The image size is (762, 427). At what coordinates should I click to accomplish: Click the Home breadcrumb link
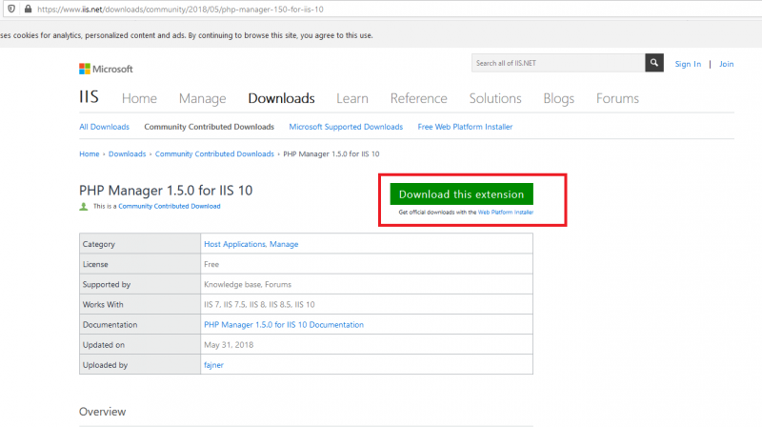[90, 153]
